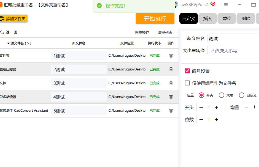259x167 pixels.
Task: Click the red VIP diamond icon
Action: (213, 4)
